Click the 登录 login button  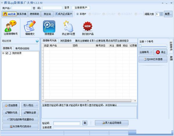click(x=67, y=8)
